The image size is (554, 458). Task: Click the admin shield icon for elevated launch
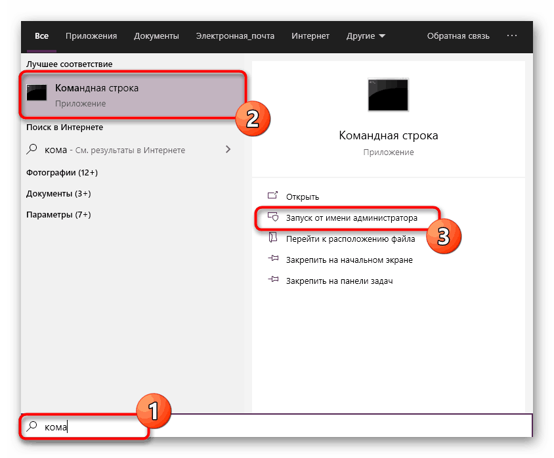pos(273,217)
